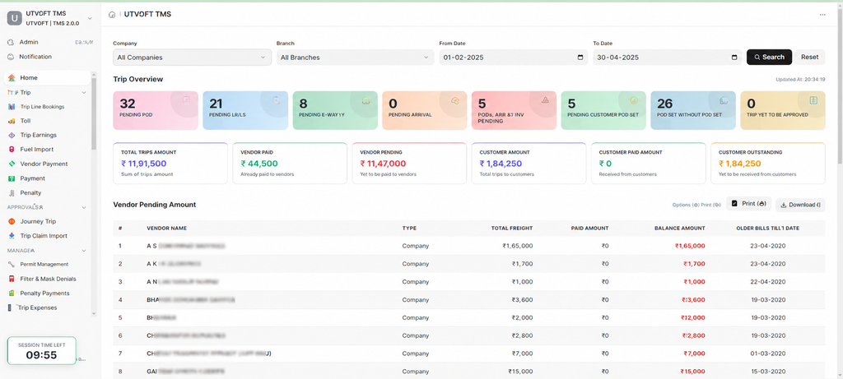
Task: Click the Trip Line Bookings icon
Action: coord(12,107)
